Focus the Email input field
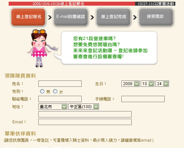This screenshot has width=184, height=148. tap(85, 122)
